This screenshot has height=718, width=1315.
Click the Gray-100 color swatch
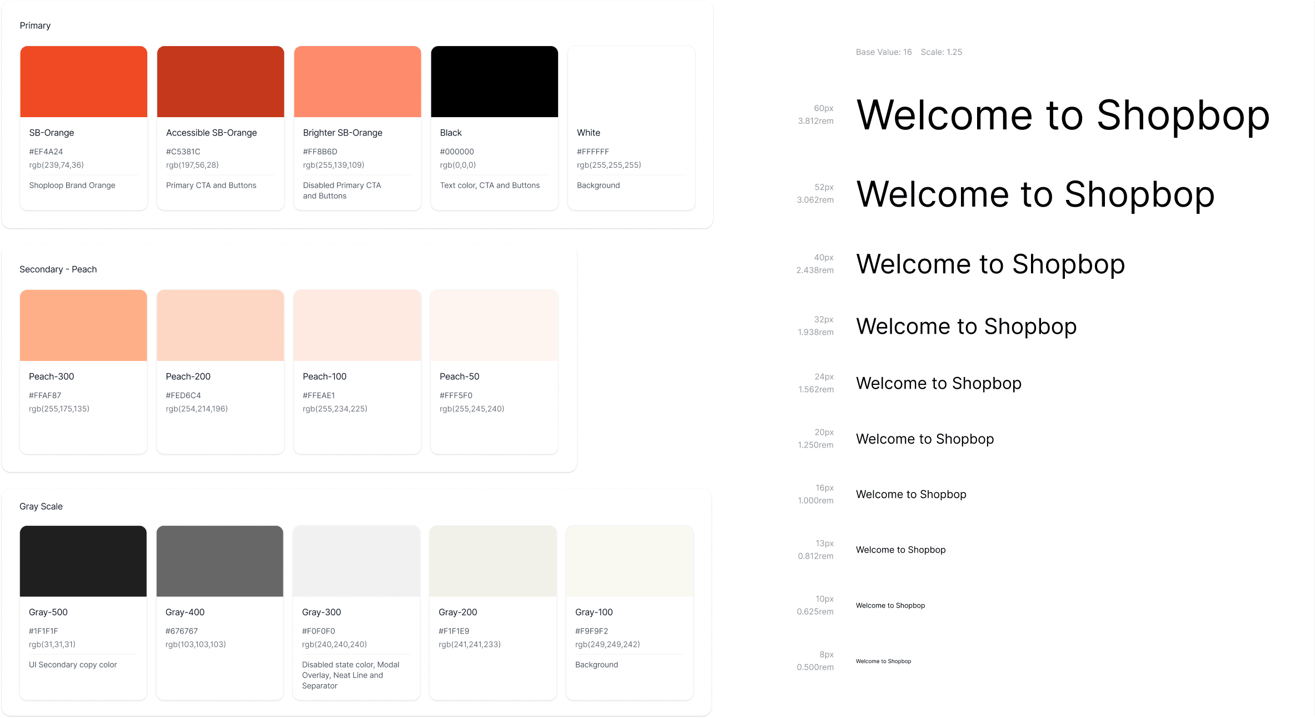630,561
